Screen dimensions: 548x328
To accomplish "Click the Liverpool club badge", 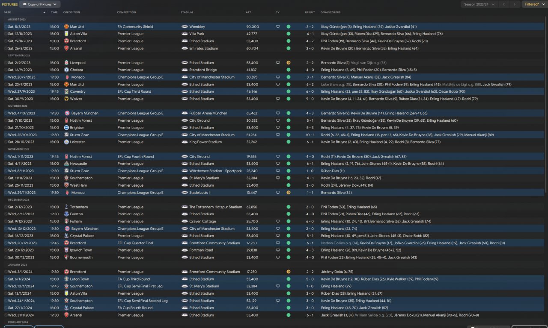I will (66, 63).
